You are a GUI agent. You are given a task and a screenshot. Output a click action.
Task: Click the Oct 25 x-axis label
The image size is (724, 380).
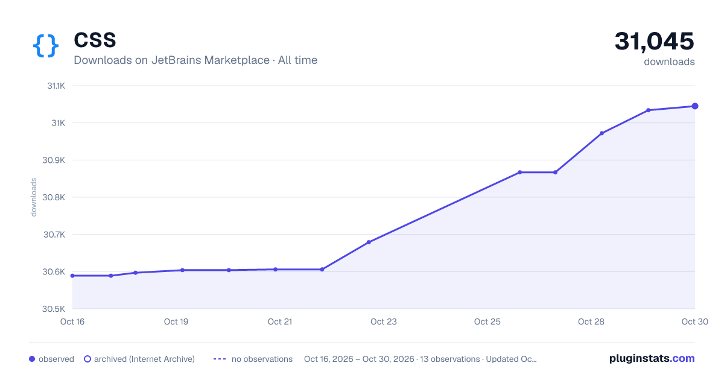click(x=487, y=321)
